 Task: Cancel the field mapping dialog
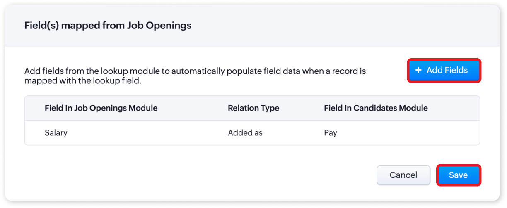pyautogui.click(x=403, y=175)
